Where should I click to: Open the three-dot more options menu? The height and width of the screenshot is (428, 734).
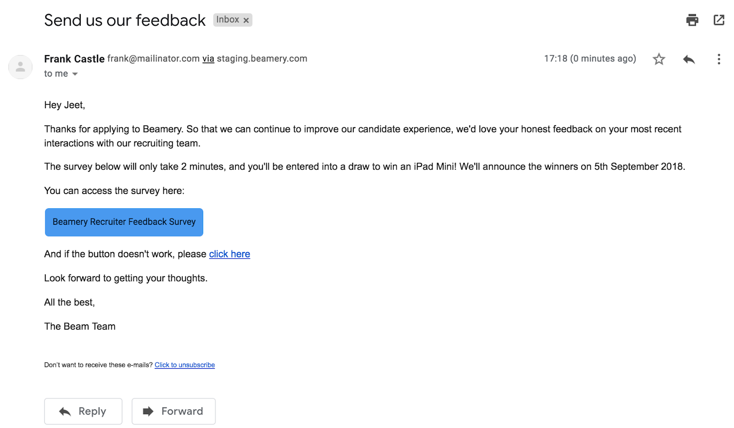[718, 59]
